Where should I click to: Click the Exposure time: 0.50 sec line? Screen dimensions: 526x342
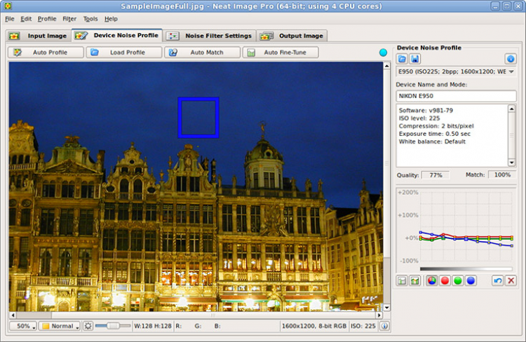[x=434, y=134]
